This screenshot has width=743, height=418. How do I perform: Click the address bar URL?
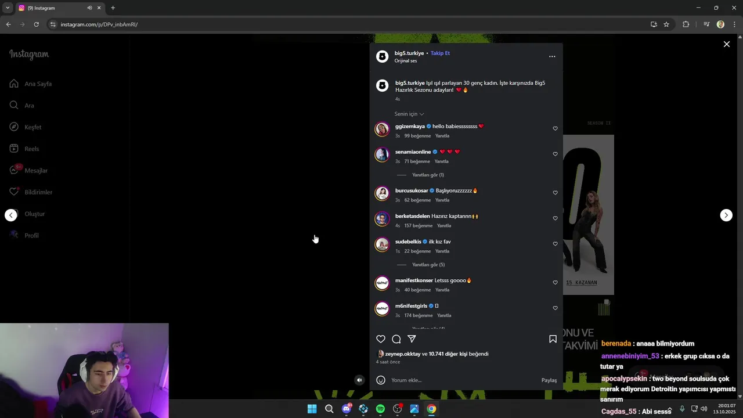point(99,24)
